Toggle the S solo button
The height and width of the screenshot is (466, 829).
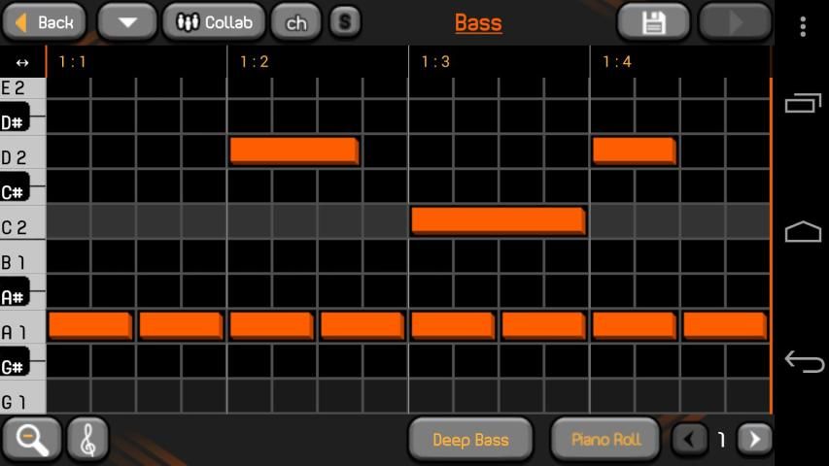(x=344, y=21)
